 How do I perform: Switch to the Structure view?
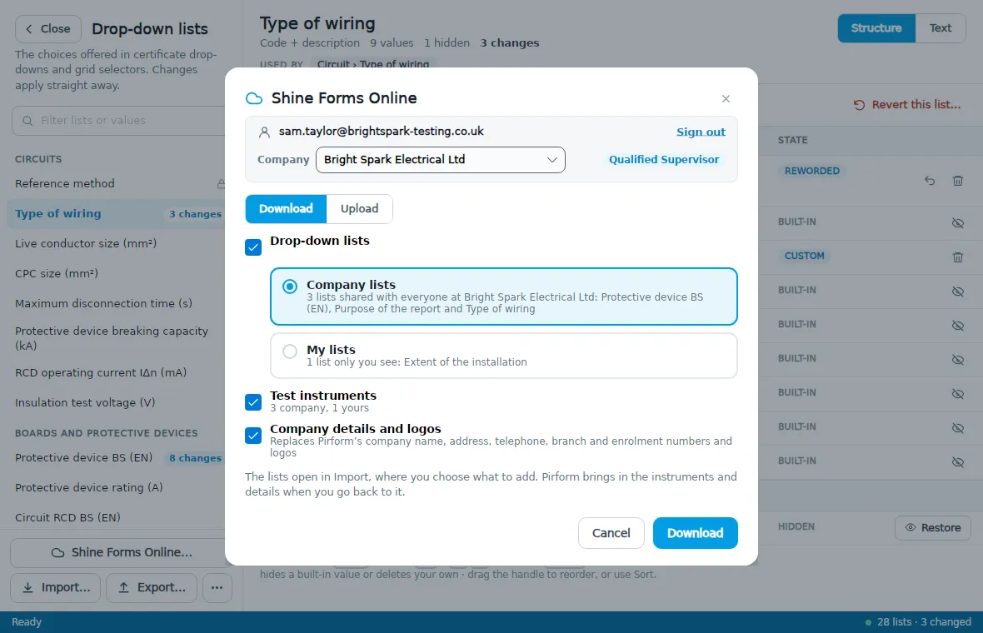tap(876, 28)
